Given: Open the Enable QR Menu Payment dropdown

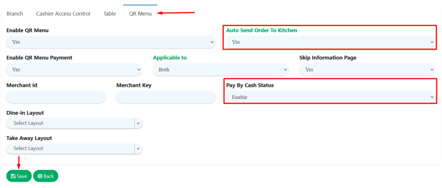Looking at the screenshot, I should click(x=74, y=70).
